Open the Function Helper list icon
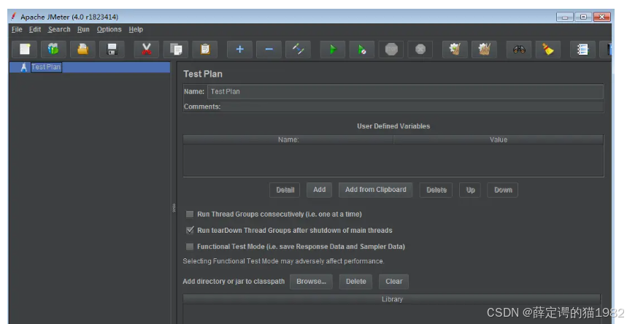 (x=582, y=49)
